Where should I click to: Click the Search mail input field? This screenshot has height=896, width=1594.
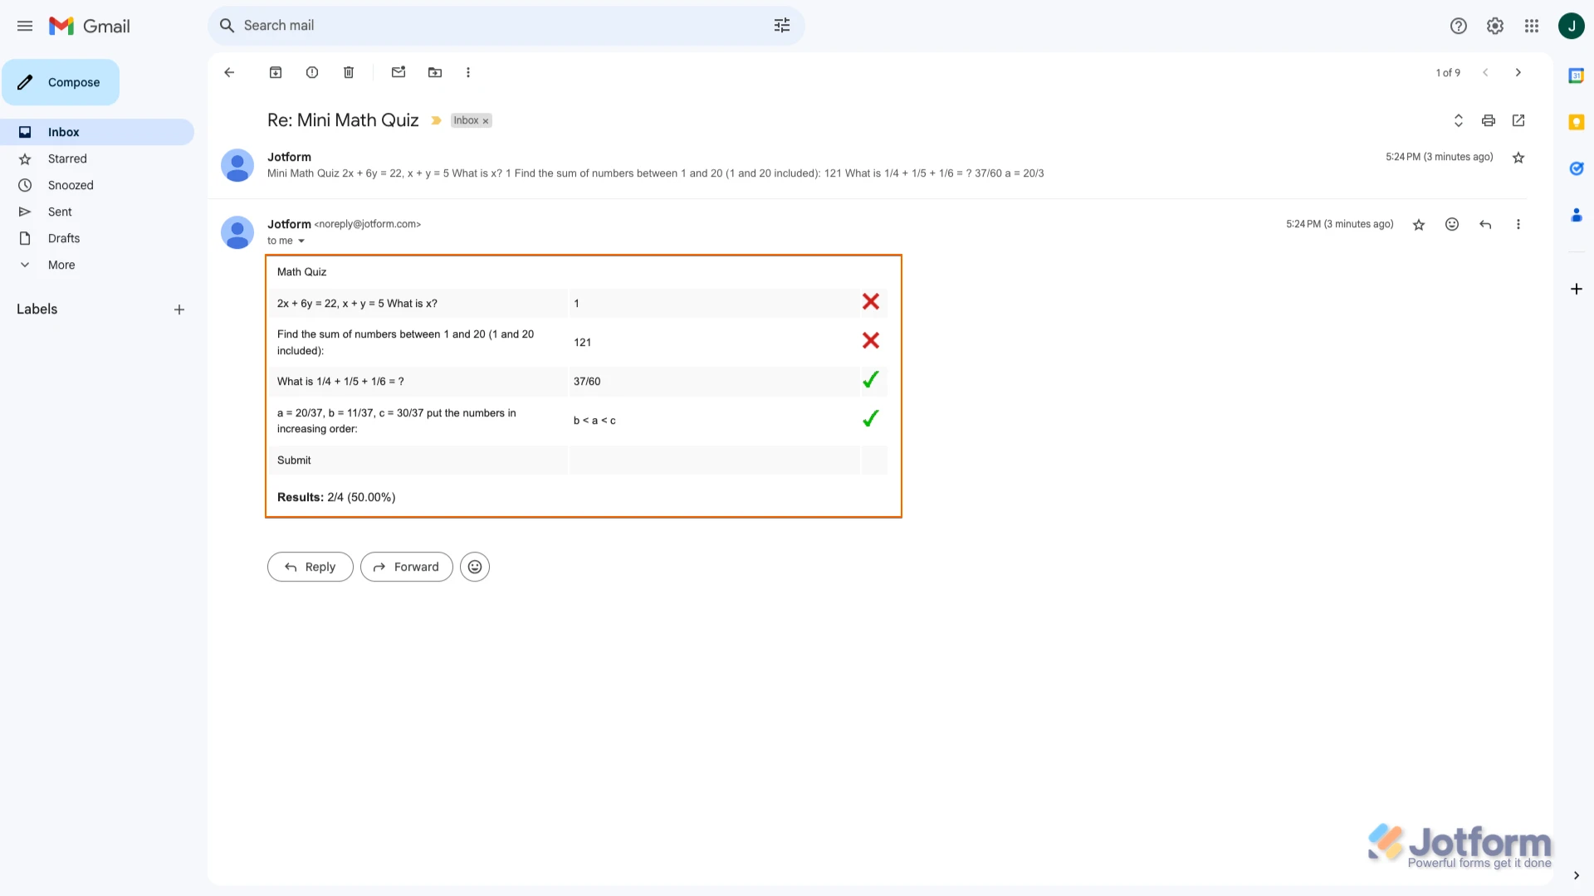pyautogui.click(x=498, y=25)
